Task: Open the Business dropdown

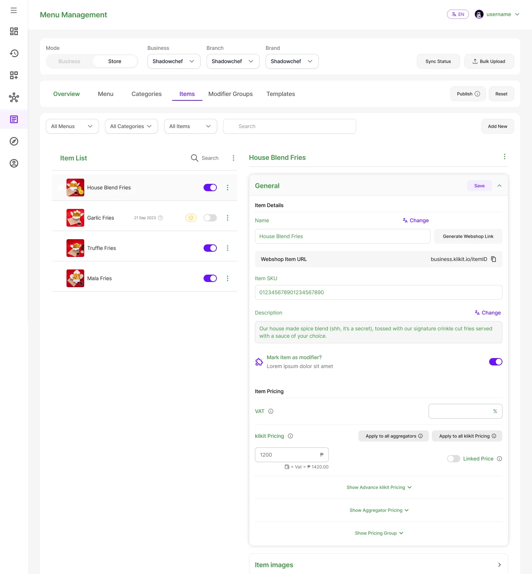Action: [x=174, y=61]
